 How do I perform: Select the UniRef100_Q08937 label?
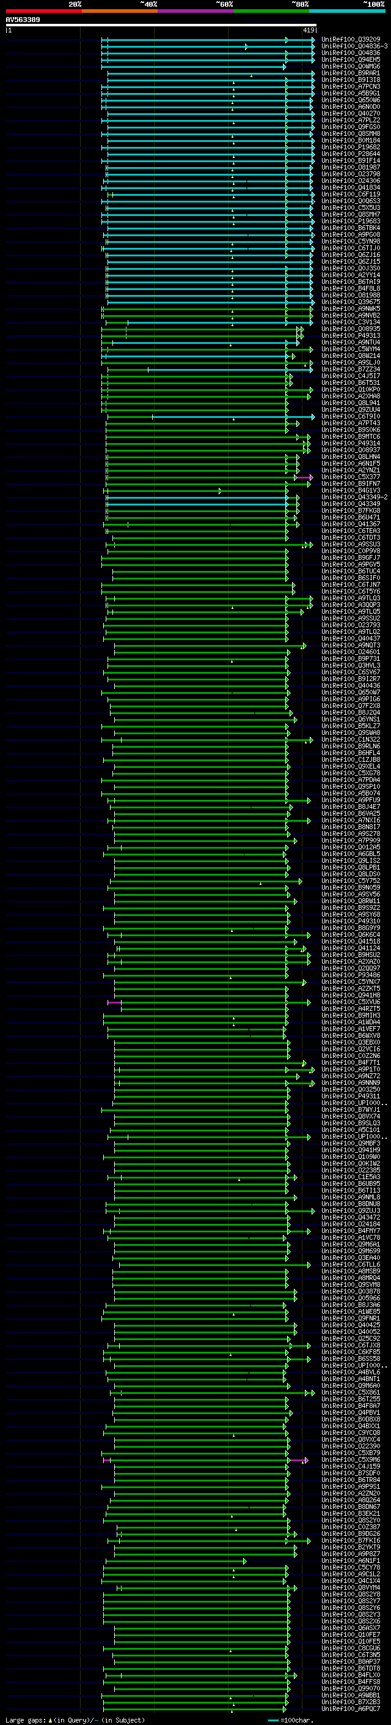(x=351, y=450)
